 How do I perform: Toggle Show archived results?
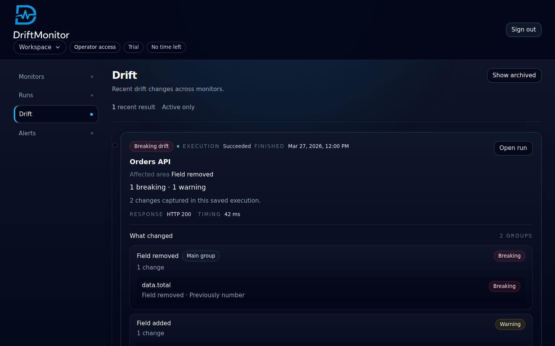[x=514, y=75]
